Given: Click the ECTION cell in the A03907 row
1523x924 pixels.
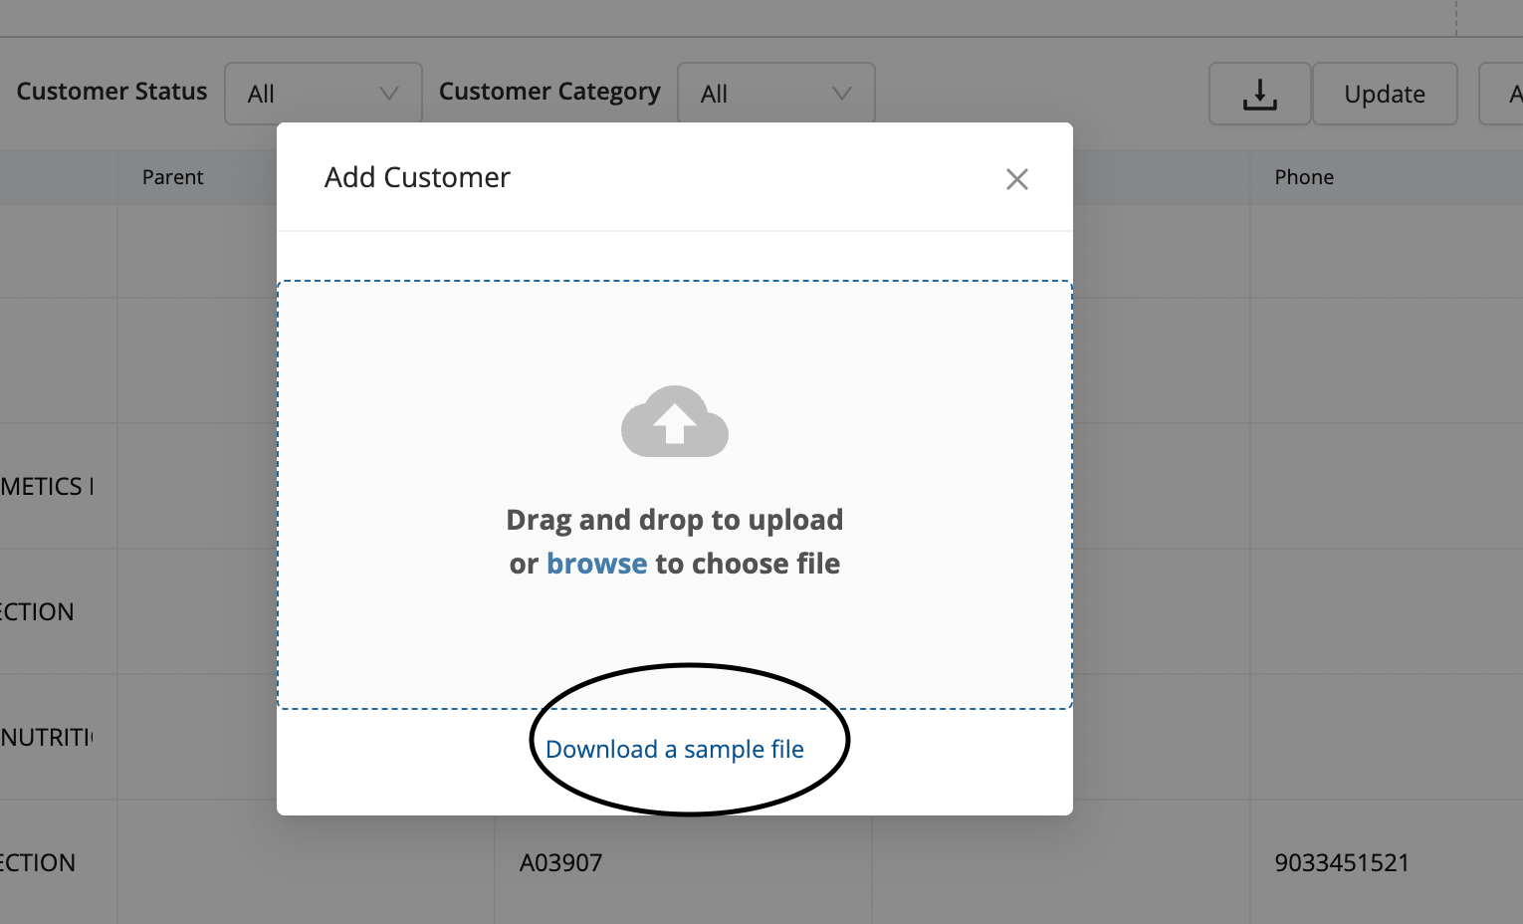Looking at the screenshot, I should tap(38, 862).
